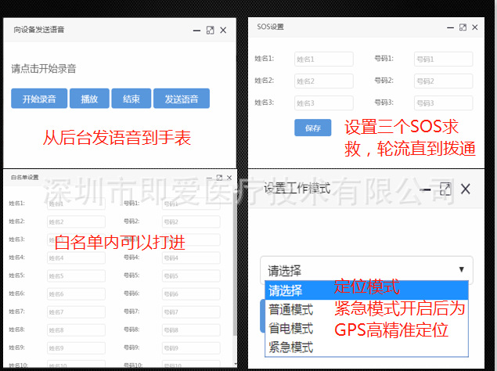The width and height of the screenshot is (497, 371).
Task: Click the 号码2 field in 白名单设置
Action: [x=191, y=222]
